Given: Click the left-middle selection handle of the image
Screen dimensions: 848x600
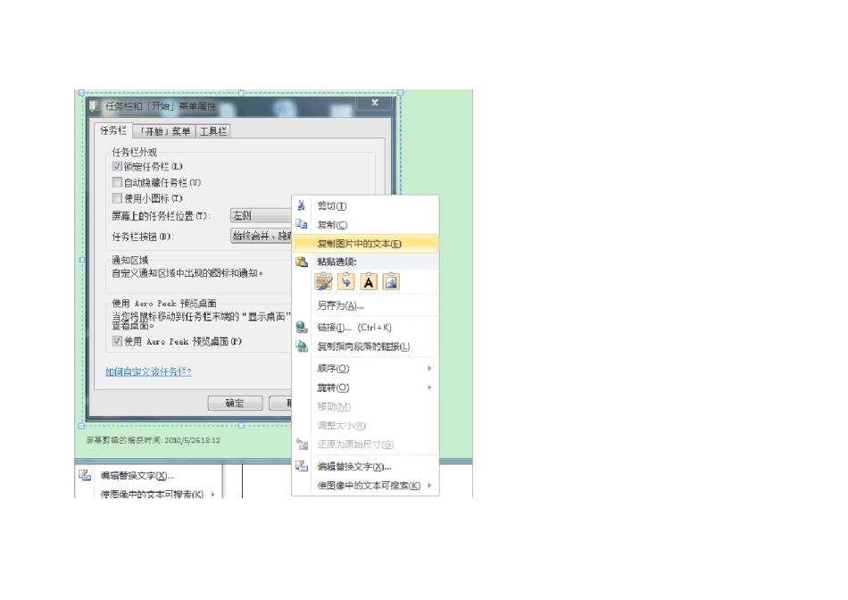Looking at the screenshot, I should coord(82,260).
